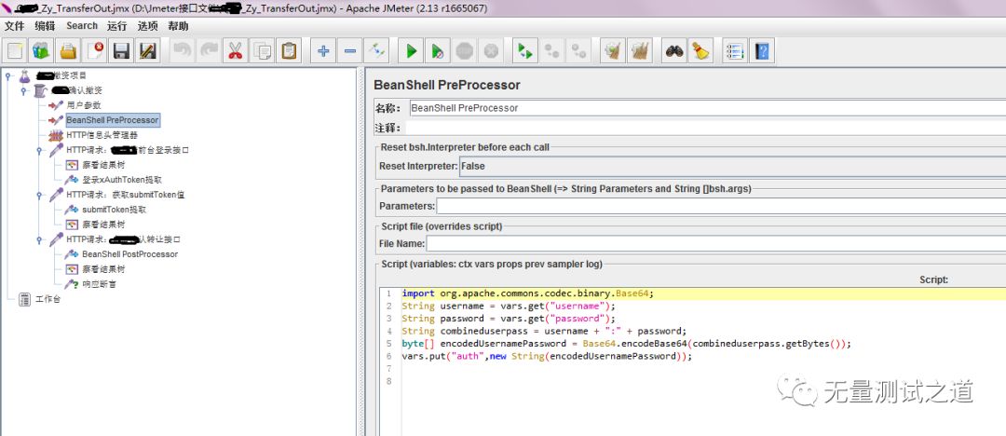The height and width of the screenshot is (436, 1006).
Task: Click the scissors Cut icon
Action: pos(236,51)
